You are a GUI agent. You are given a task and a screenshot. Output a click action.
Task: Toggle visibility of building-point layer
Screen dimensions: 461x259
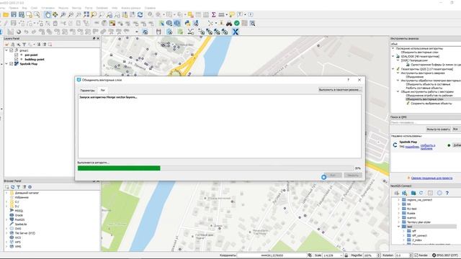coord(16,59)
